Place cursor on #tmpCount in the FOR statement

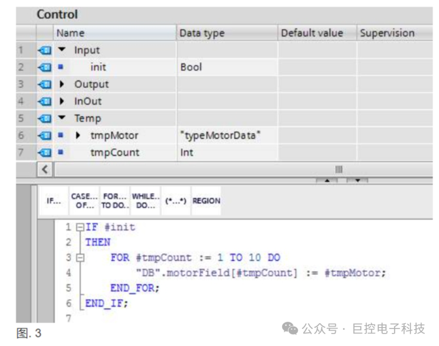[x=164, y=258]
